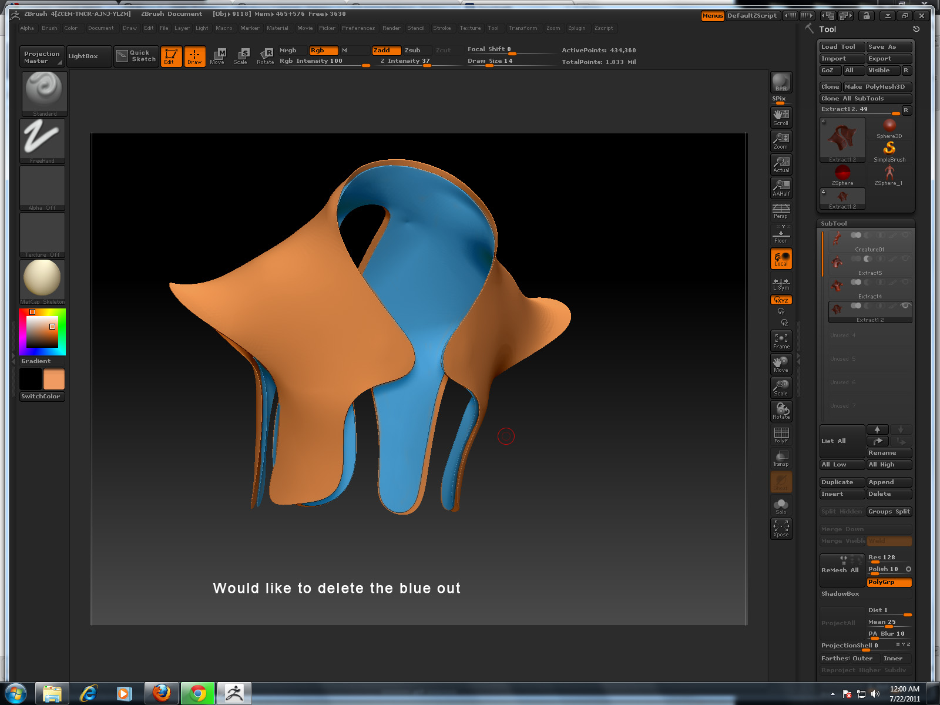The height and width of the screenshot is (705, 940).
Task: Open the Preferences menu
Action: click(x=358, y=28)
